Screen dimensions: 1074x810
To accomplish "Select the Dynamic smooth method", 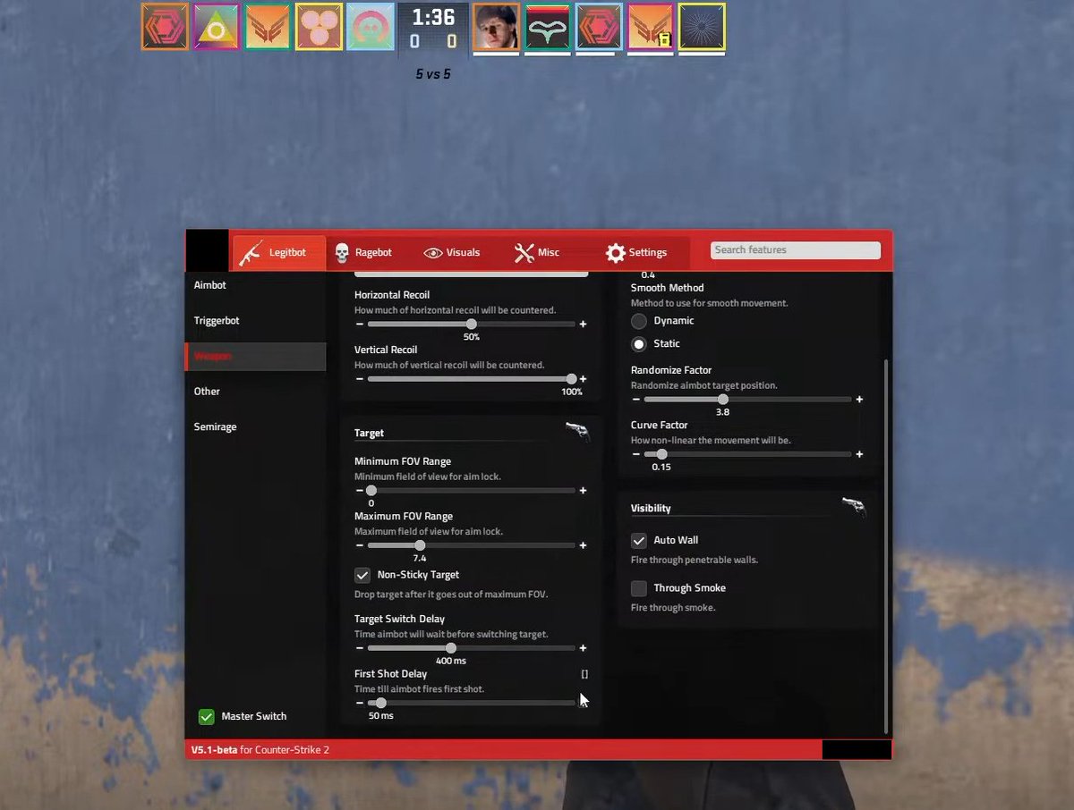I will point(639,320).
